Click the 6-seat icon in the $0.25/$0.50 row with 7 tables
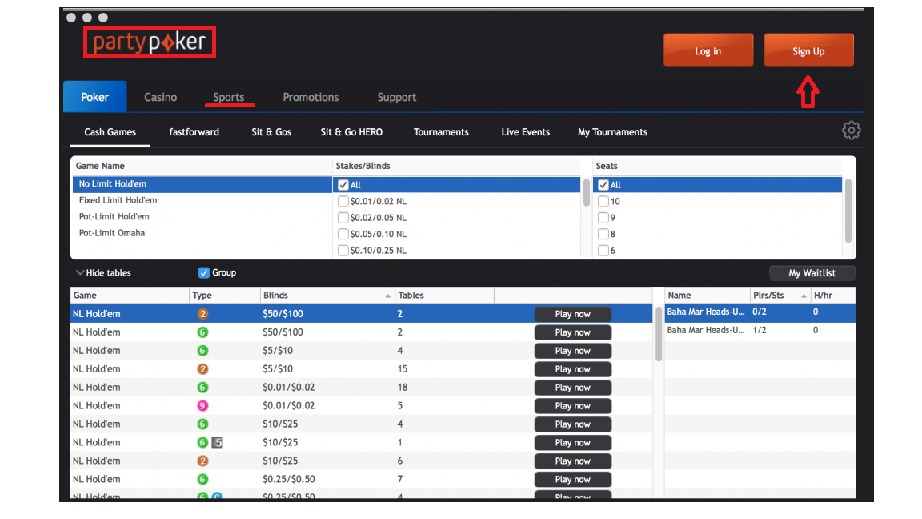The image size is (922, 519). pos(202,479)
